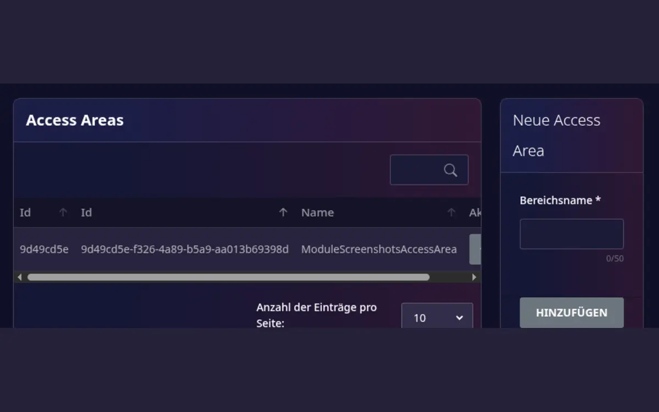Click the 0/50 character counter
Viewport: 659px width, 412px height.
click(x=615, y=259)
